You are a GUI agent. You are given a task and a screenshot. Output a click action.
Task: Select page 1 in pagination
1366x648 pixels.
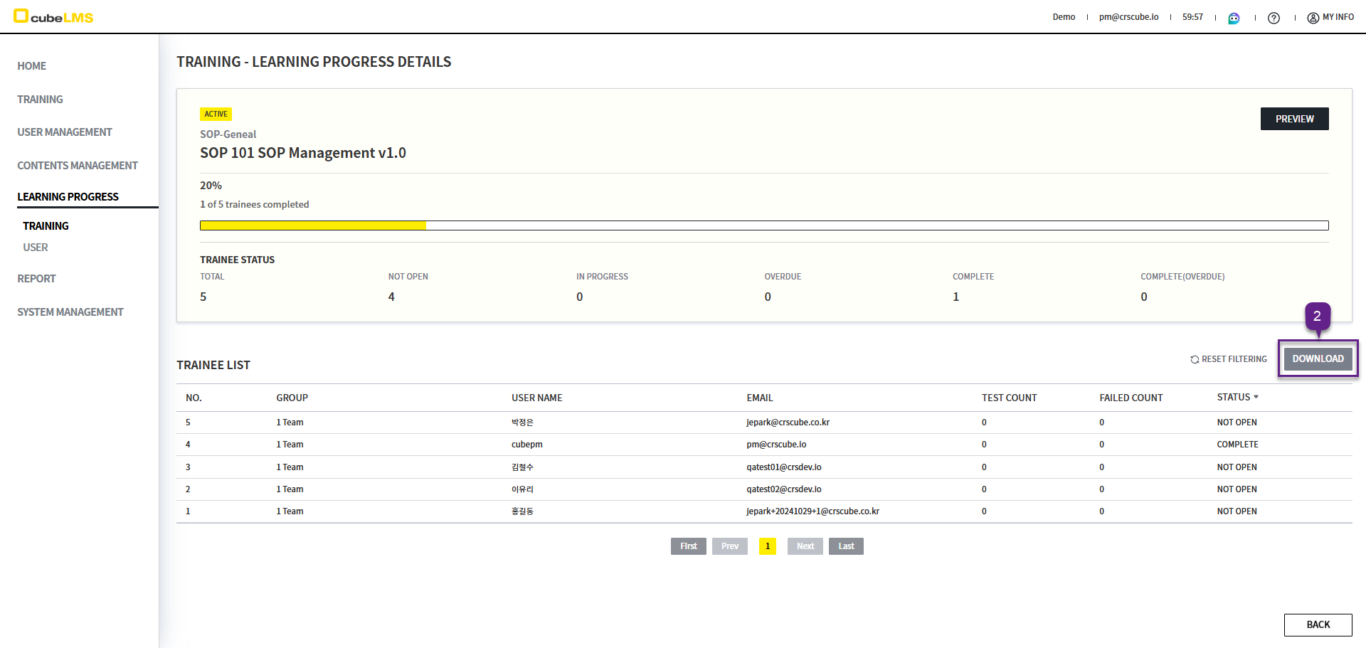click(767, 546)
